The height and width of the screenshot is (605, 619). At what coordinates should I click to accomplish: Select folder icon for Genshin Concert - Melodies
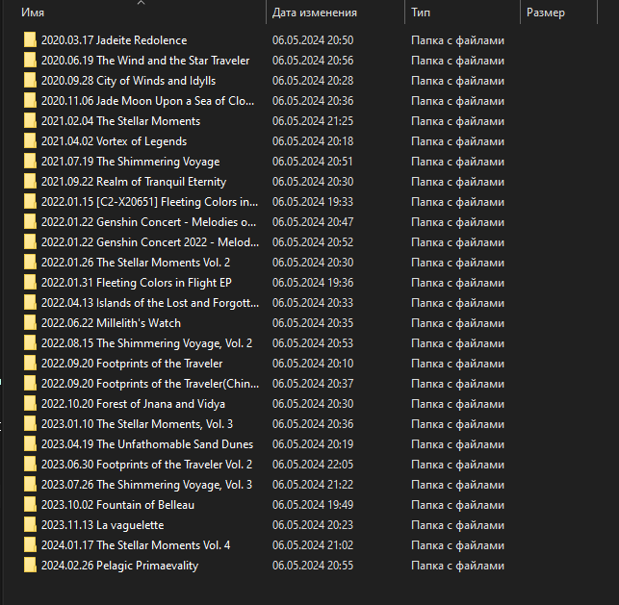pos(30,222)
